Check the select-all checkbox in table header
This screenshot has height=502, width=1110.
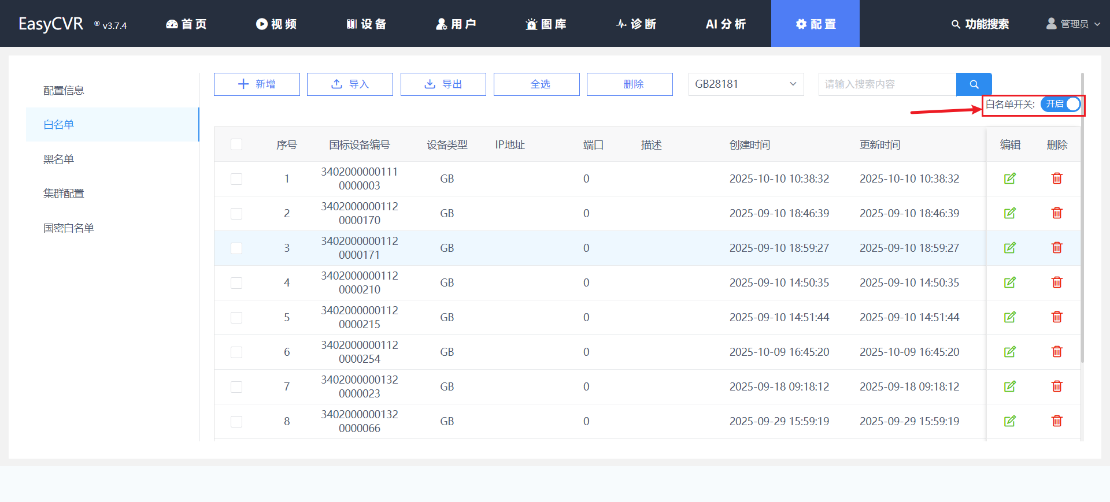point(236,144)
